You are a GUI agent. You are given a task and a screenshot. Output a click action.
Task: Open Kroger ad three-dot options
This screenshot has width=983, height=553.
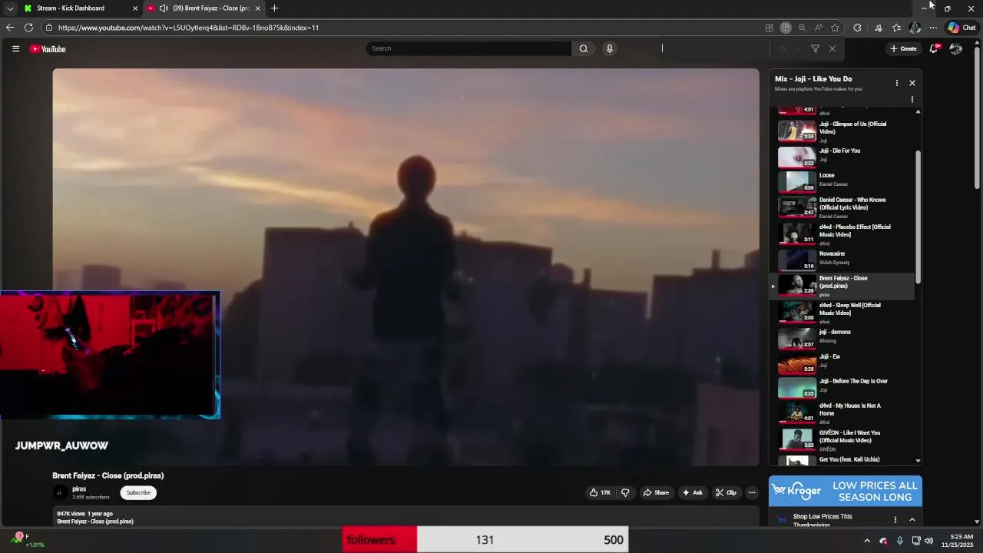[895, 519]
